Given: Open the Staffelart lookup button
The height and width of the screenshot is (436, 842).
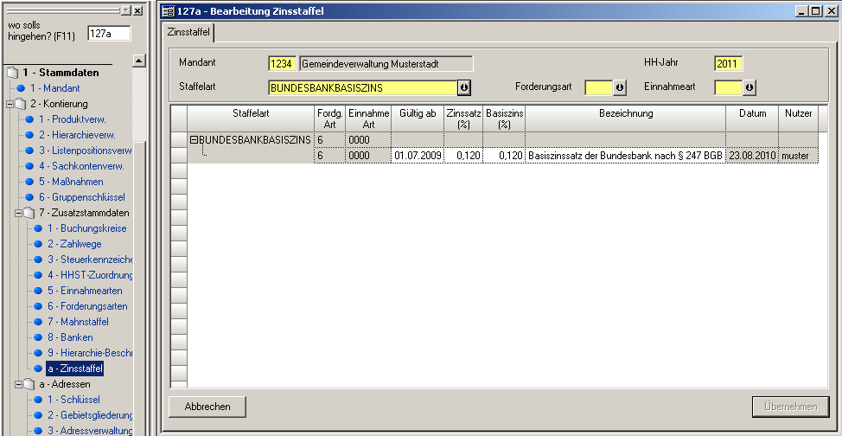Looking at the screenshot, I should (x=464, y=88).
